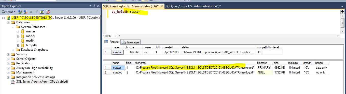Expand the Management folder
Screen dimensions: 346x94
click(x=8, y=72)
